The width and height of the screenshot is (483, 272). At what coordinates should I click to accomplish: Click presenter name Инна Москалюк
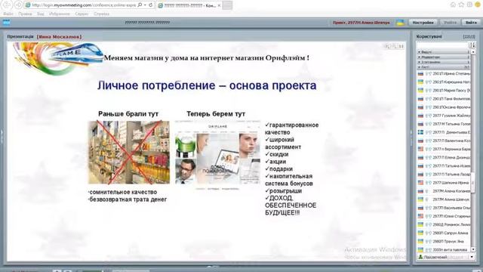click(x=60, y=37)
